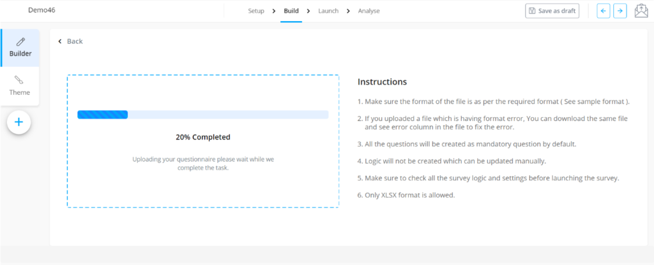Click the Save as draft button
Viewport: 654px width, 265px height.
pyautogui.click(x=552, y=11)
